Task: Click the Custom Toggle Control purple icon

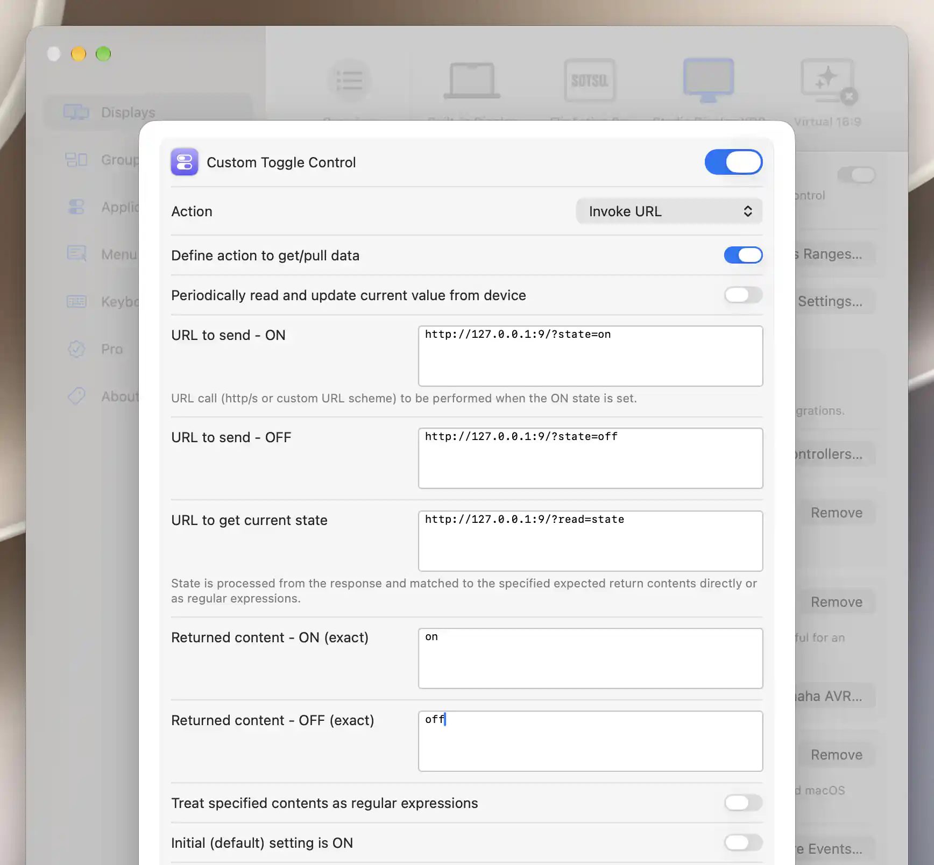Action: (185, 162)
